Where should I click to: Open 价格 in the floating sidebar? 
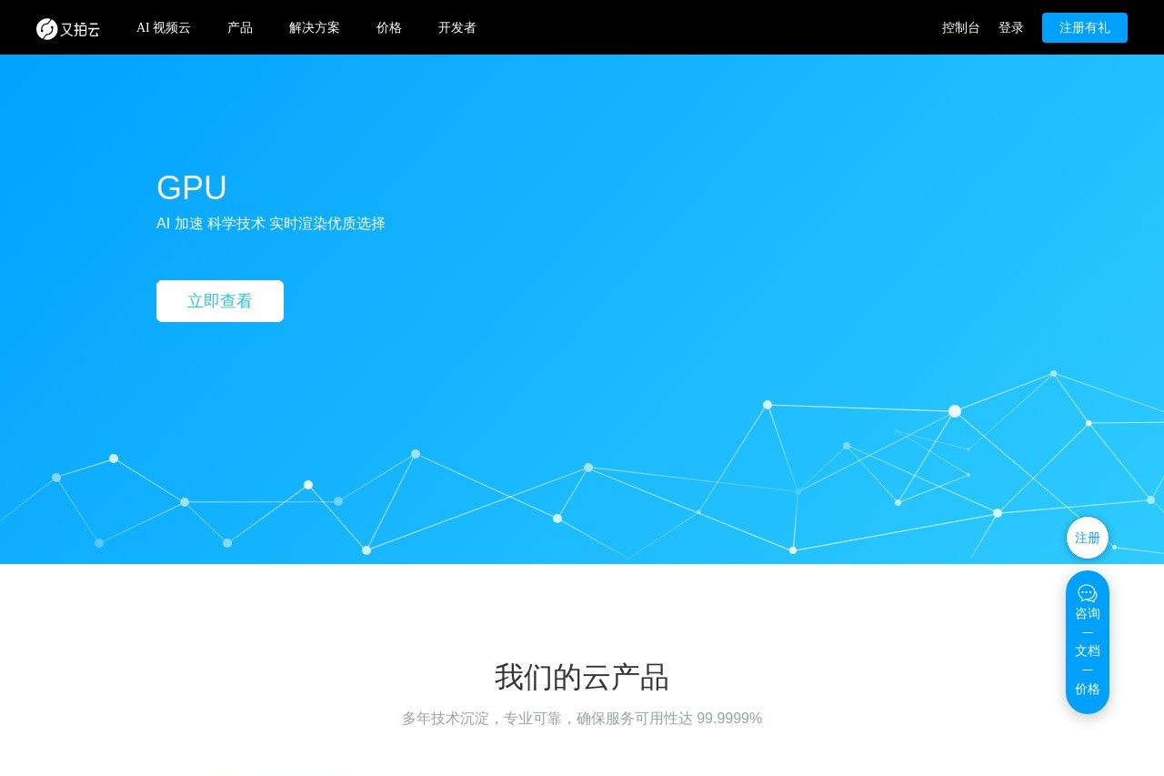(1088, 690)
